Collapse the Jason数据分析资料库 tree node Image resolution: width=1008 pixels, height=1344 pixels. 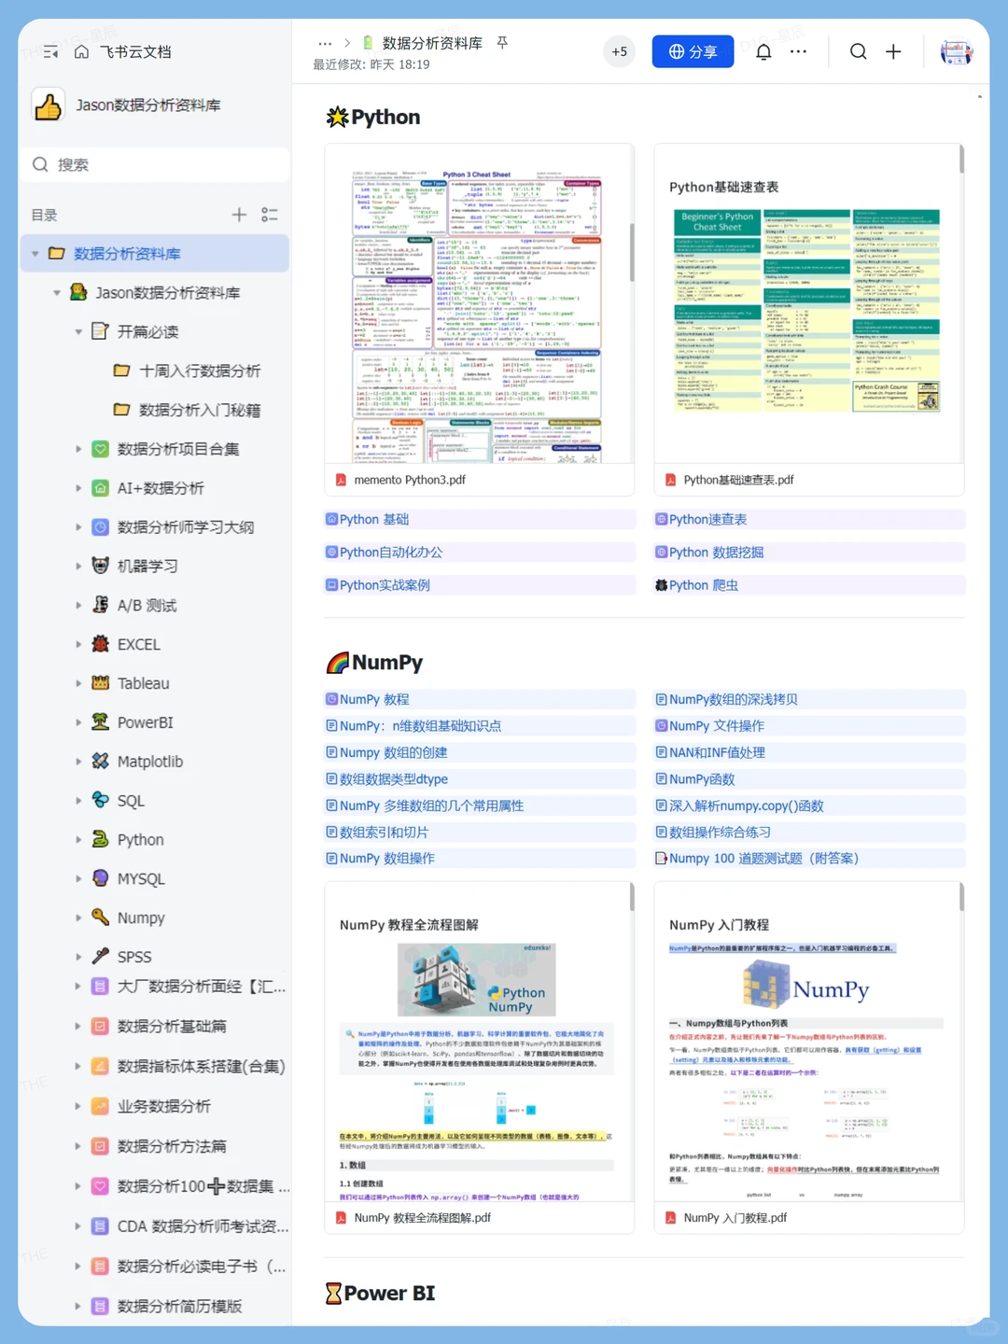click(57, 293)
